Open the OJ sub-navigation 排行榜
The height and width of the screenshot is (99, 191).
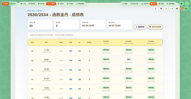tap(144, 4)
